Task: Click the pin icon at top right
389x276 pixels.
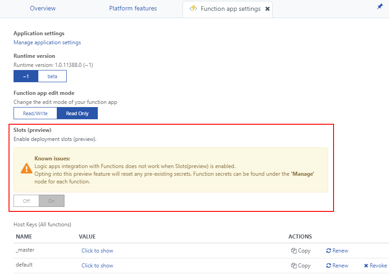Action: [380, 7]
